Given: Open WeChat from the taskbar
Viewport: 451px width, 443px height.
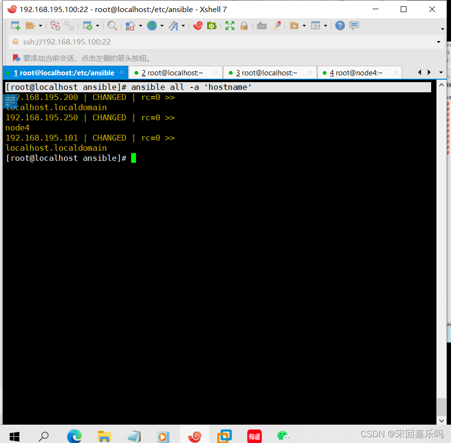Looking at the screenshot, I should (x=283, y=436).
